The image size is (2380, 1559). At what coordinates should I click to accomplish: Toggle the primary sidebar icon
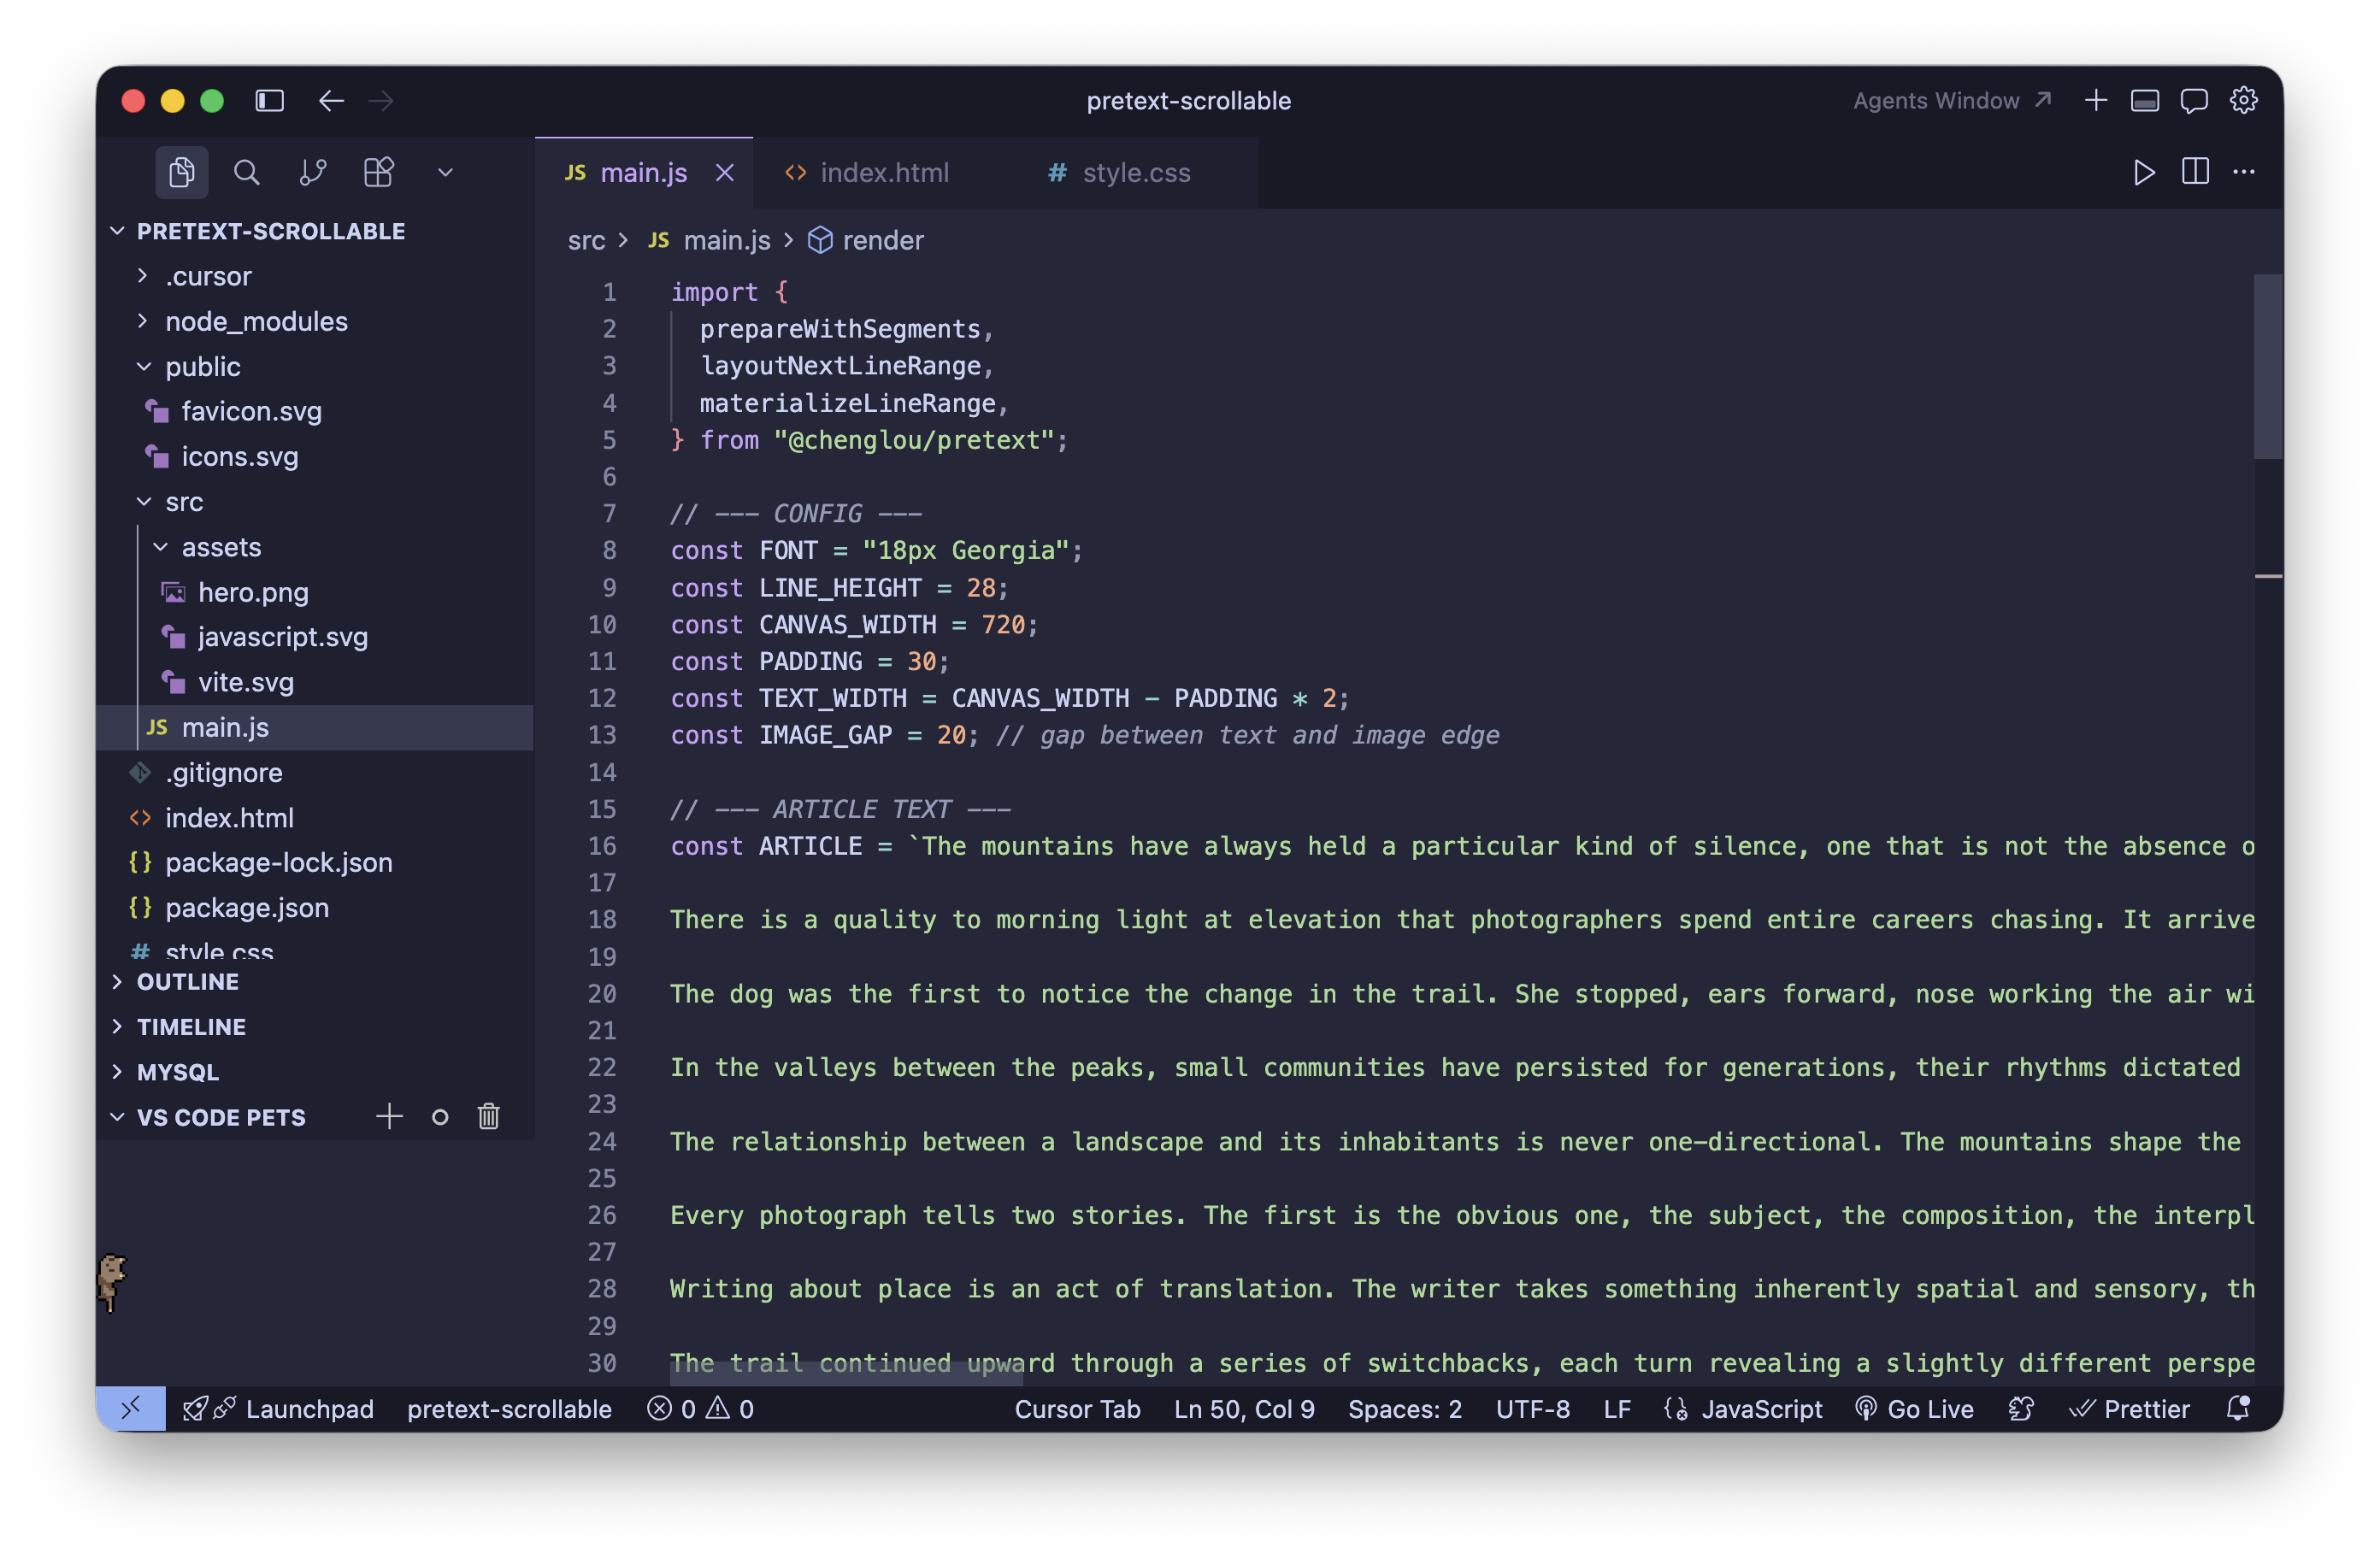[x=270, y=101]
